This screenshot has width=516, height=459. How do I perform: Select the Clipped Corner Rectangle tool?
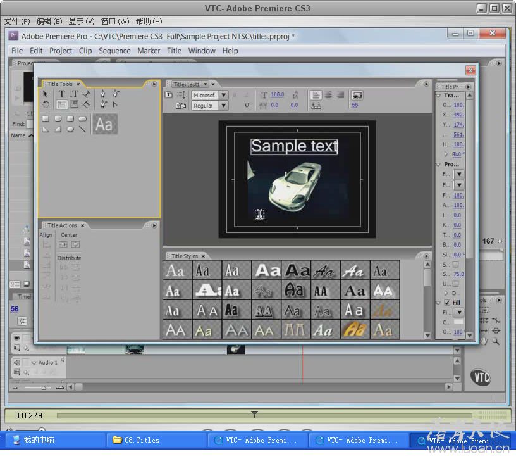pos(58,118)
